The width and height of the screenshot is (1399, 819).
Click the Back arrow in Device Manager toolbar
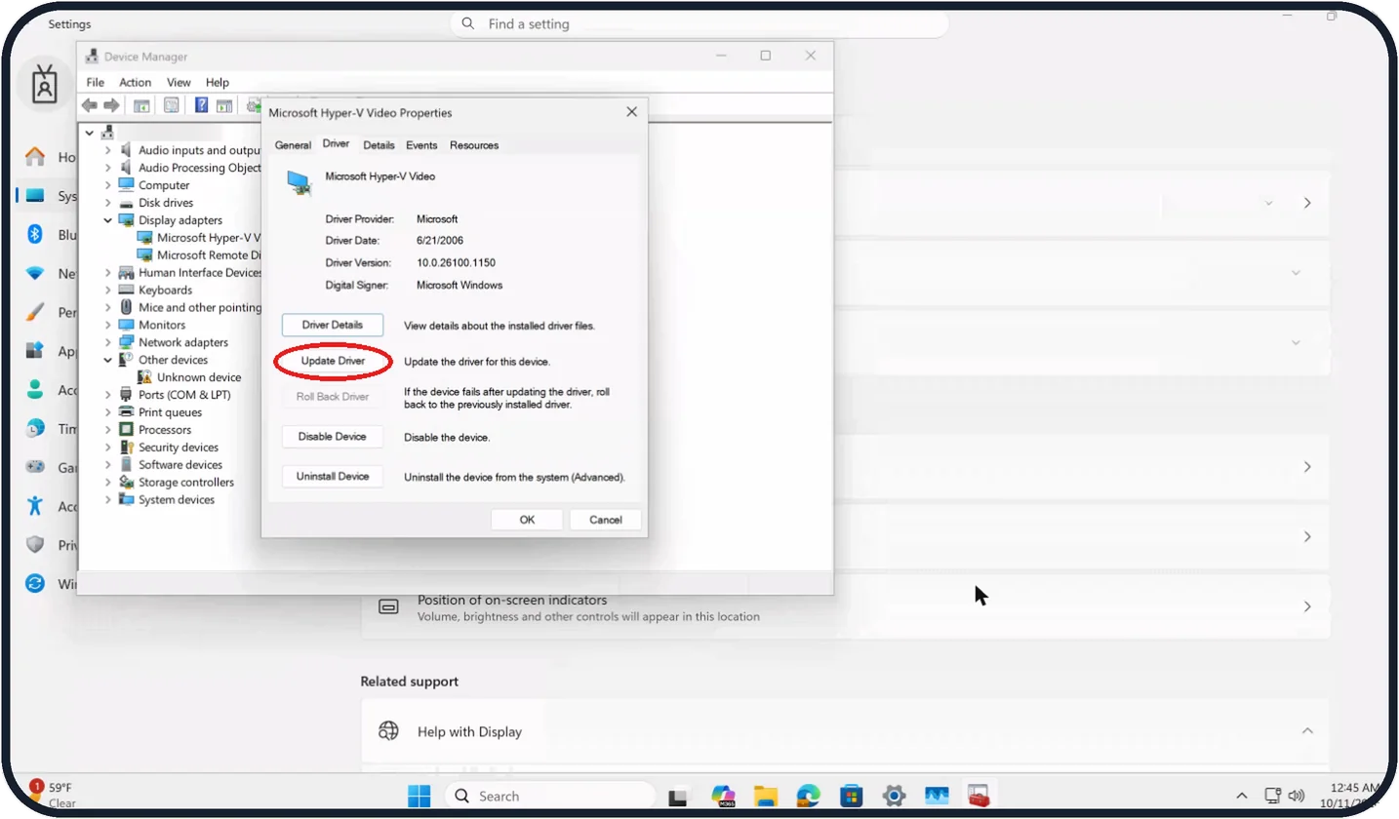tap(90, 105)
